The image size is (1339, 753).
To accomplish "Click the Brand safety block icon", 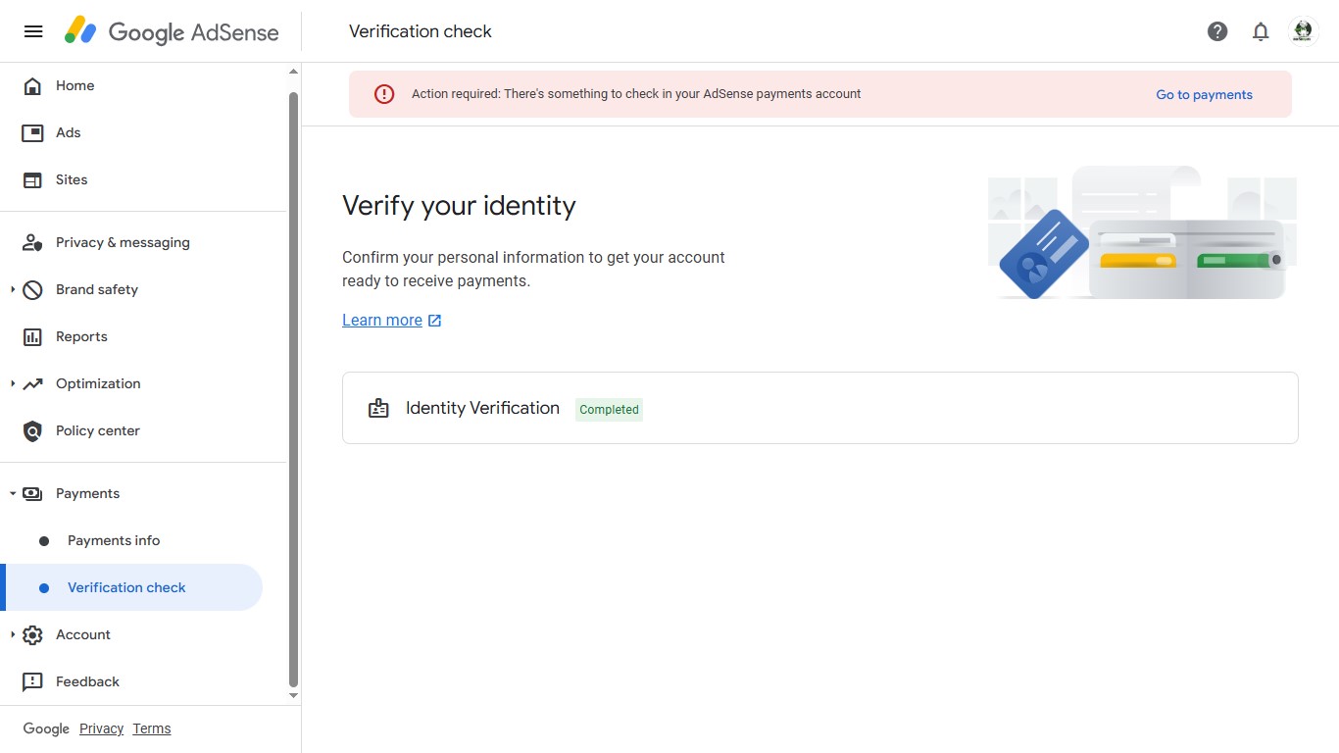I will pos(32,290).
